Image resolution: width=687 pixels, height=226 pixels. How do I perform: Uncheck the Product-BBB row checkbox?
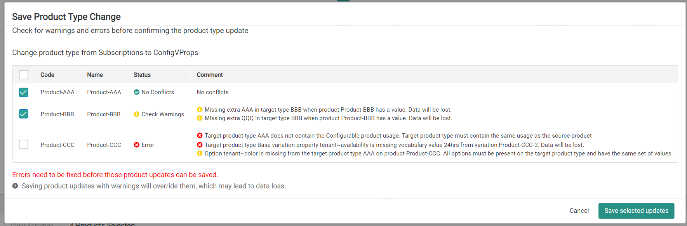pos(24,114)
